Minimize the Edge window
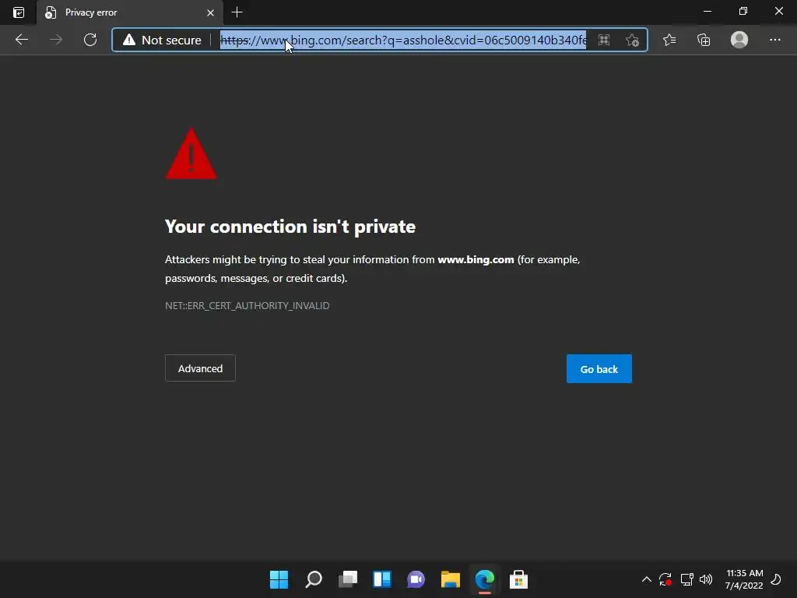This screenshot has height=598, width=797. 707,11
